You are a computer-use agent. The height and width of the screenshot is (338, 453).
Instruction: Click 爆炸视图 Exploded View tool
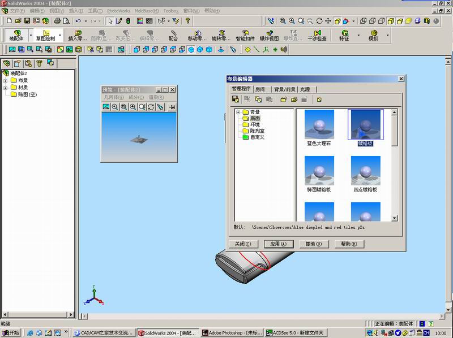point(270,35)
